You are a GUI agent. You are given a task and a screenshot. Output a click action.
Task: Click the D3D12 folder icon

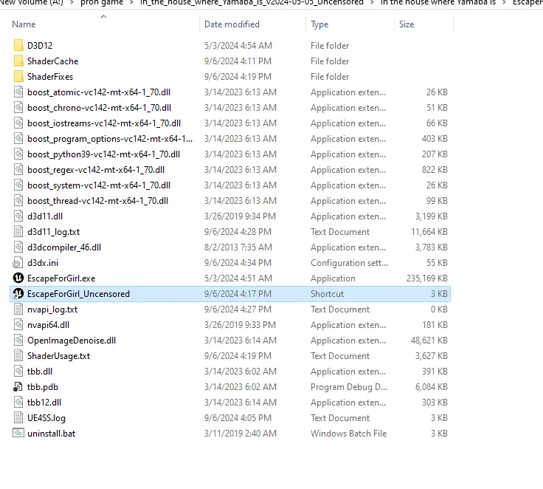coord(18,46)
